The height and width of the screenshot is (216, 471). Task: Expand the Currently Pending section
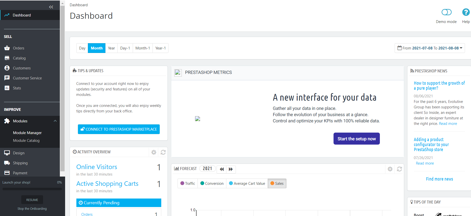[119, 203]
